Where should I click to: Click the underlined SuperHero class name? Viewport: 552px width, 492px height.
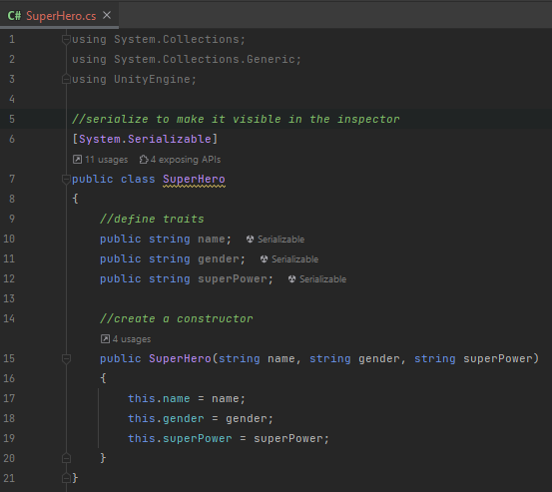[x=194, y=179]
